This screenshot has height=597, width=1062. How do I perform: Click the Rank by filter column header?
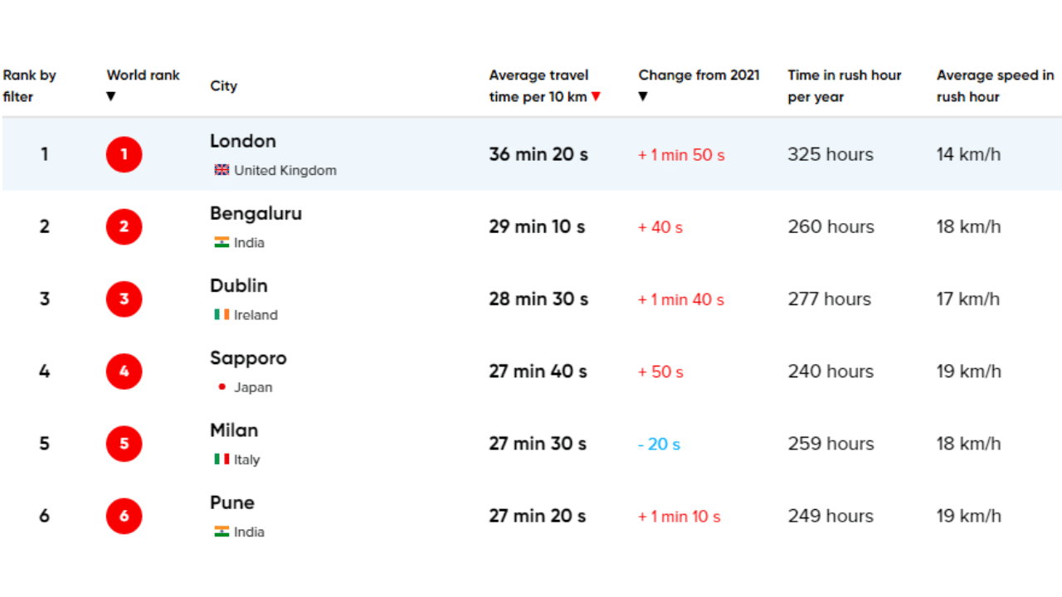click(29, 85)
